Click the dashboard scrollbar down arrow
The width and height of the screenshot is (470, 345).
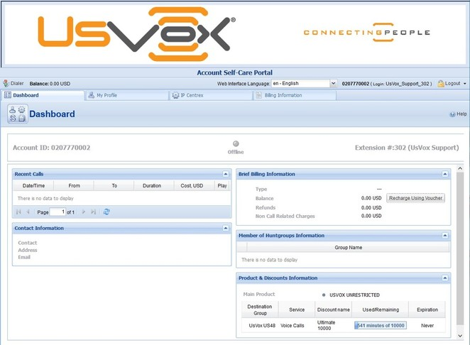(460, 336)
